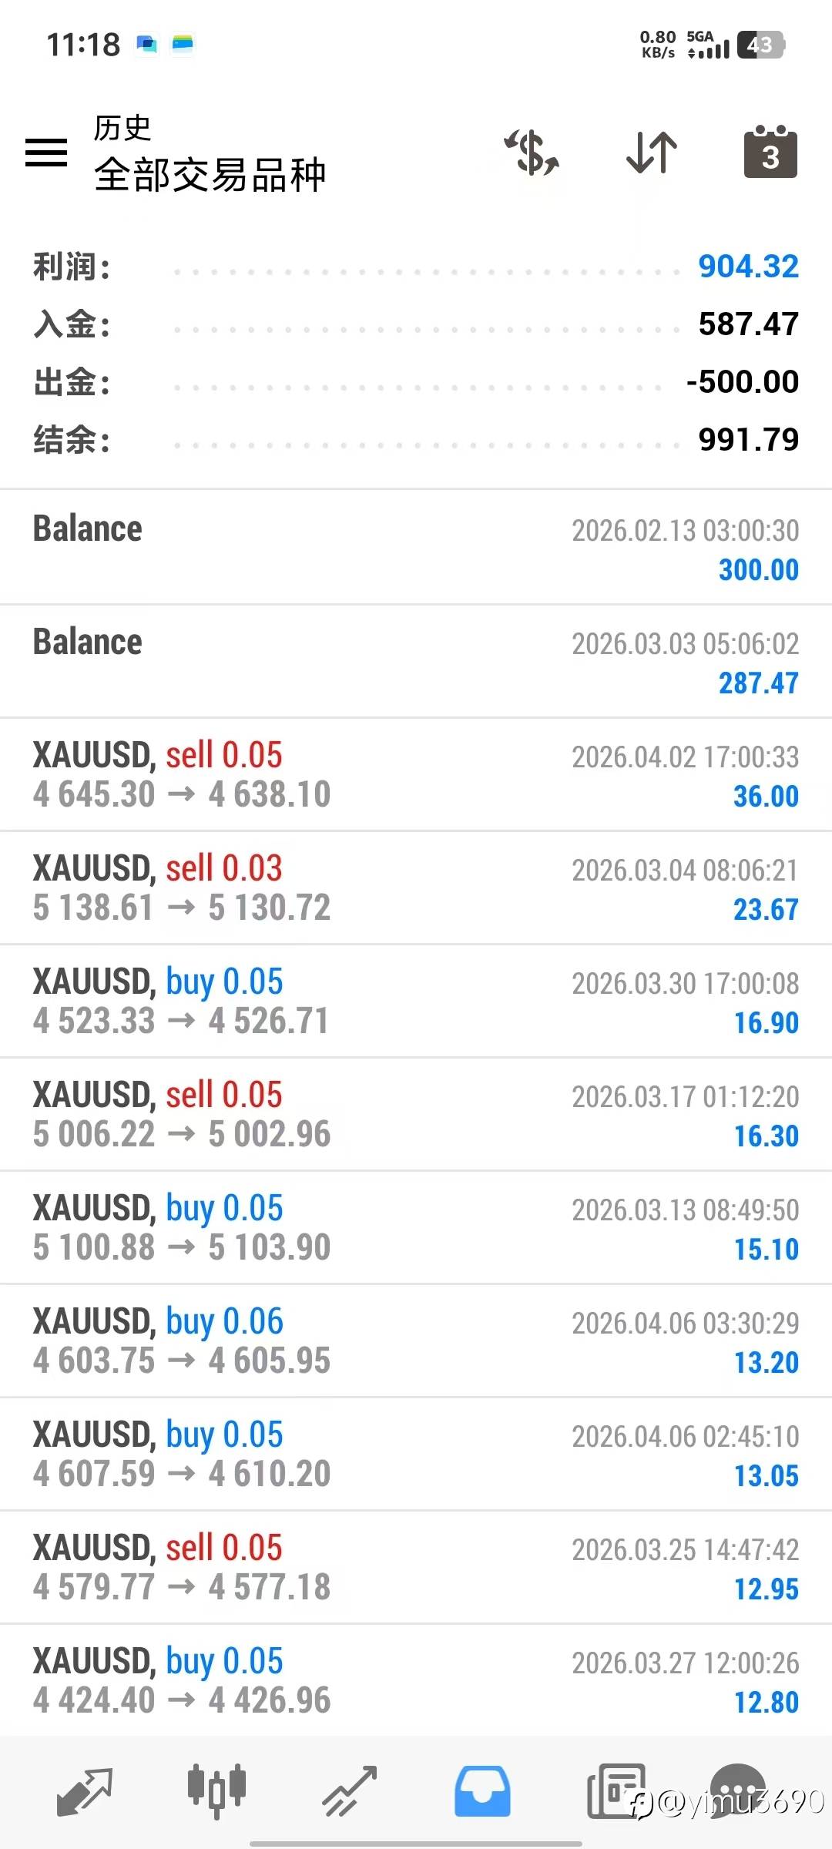Open the 全部交易品种 symbol filter
The height and width of the screenshot is (1849, 832).
210,174
